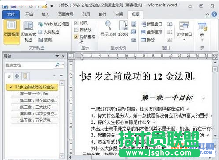The width and height of the screenshot is (219, 160).
Task: Open Word Help question mark icon
Action: (x=214, y=14)
